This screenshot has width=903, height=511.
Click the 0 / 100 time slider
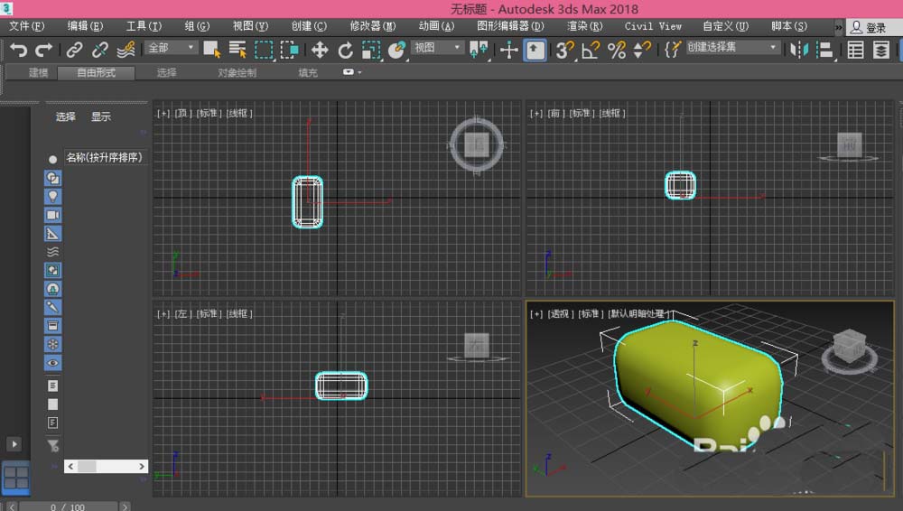[68, 507]
